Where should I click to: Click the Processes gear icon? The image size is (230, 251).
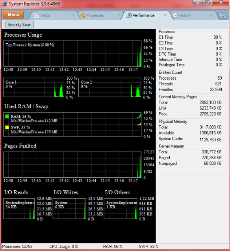point(83,15)
